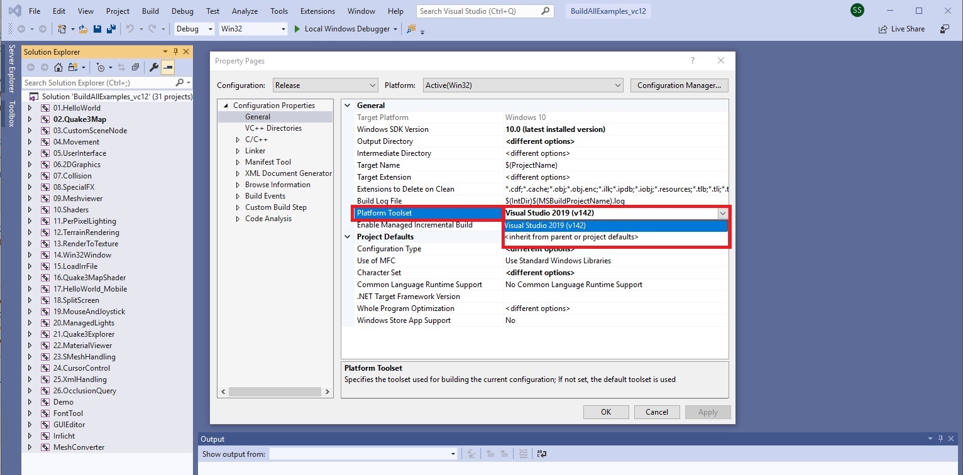Start debugging with the green play icon
The width and height of the screenshot is (963, 475).
(298, 29)
